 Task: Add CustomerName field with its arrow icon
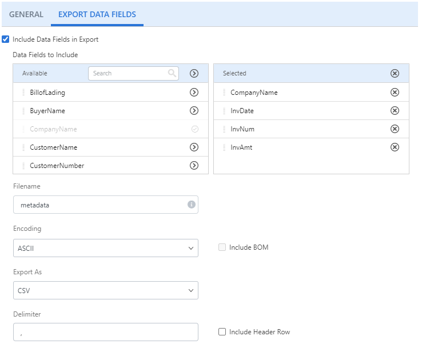[x=194, y=147]
